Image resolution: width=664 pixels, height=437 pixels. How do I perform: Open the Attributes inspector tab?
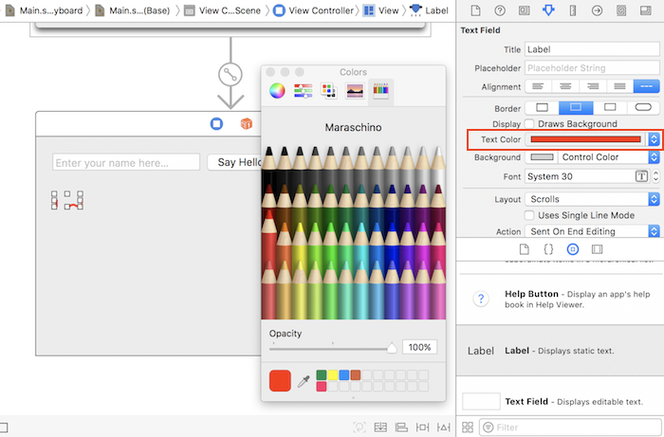pyautogui.click(x=548, y=10)
